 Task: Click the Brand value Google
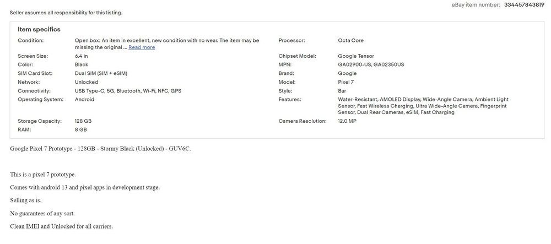347,73
